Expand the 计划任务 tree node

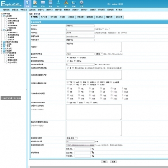2,44
